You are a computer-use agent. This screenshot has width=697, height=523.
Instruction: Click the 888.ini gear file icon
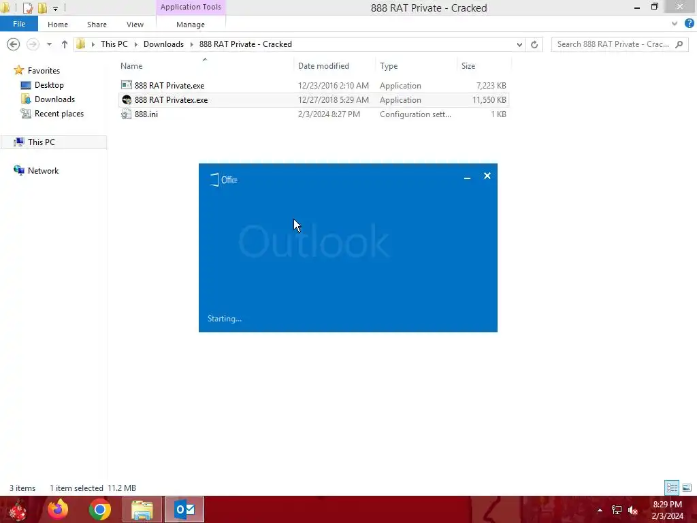click(x=126, y=114)
